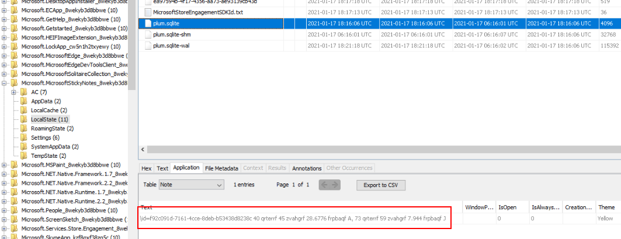The image size is (621, 239).
Task: Click the left arrow of horizontal scrollbar
Action: pos(143,150)
